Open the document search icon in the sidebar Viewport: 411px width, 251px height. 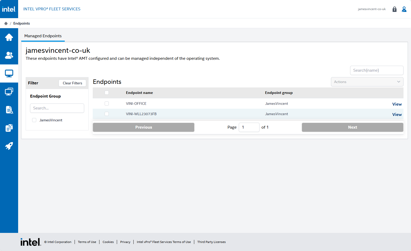point(9,110)
